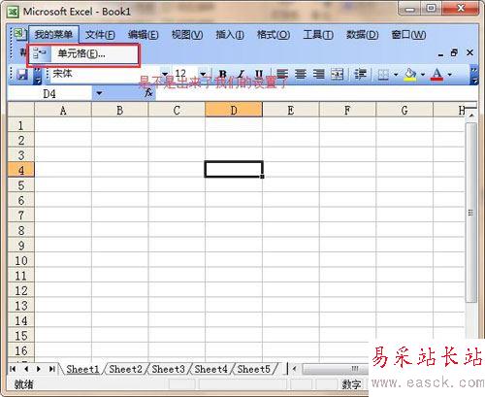Click Name Box showing D4
Viewport: 485px width, 397px height.
[x=49, y=94]
